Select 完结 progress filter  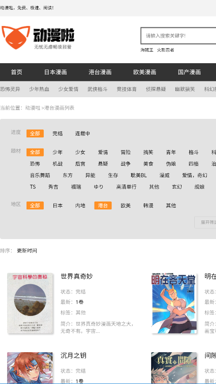(57, 133)
